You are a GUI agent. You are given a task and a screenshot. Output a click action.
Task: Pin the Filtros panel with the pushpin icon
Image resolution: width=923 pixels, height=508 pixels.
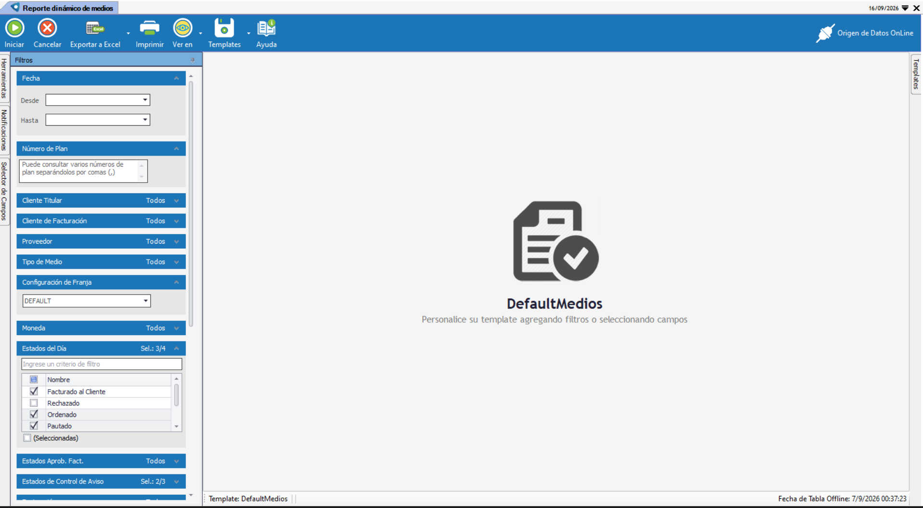coord(193,60)
